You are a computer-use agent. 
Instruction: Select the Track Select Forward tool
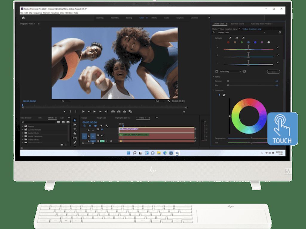(x=74, y=125)
